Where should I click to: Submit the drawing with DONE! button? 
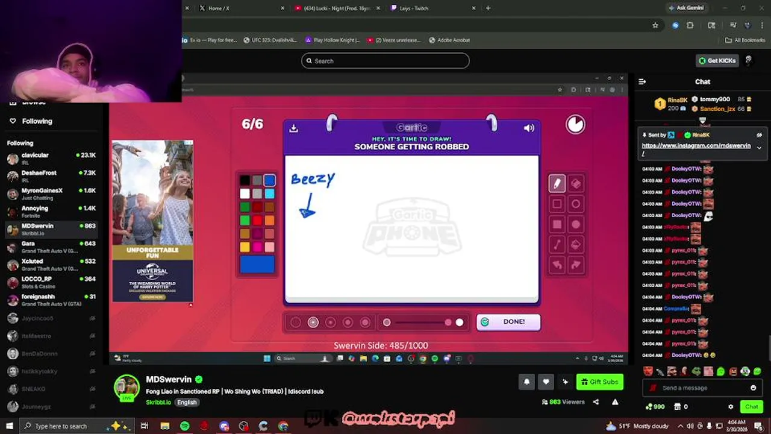click(x=508, y=322)
